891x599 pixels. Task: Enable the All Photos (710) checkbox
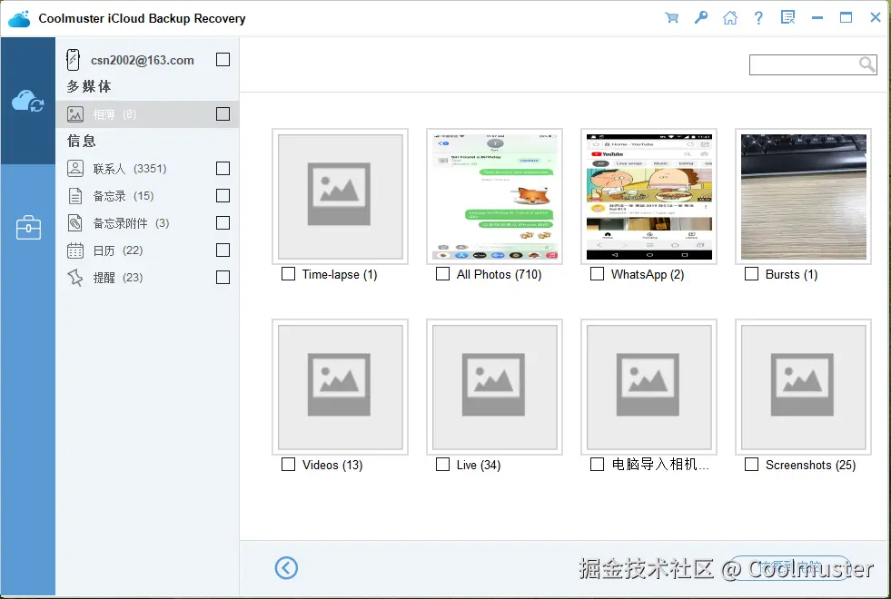coord(442,273)
